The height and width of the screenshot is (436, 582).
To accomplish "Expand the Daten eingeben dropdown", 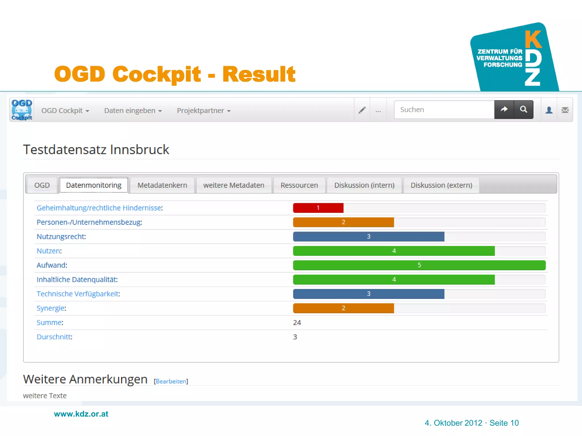I will (x=133, y=110).
